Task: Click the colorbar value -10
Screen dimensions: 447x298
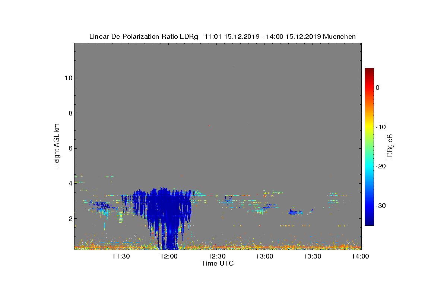Action: point(380,127)
